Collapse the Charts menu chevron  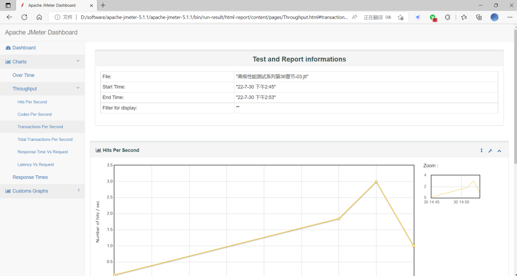pyautogui.click(x=78, y=61)
